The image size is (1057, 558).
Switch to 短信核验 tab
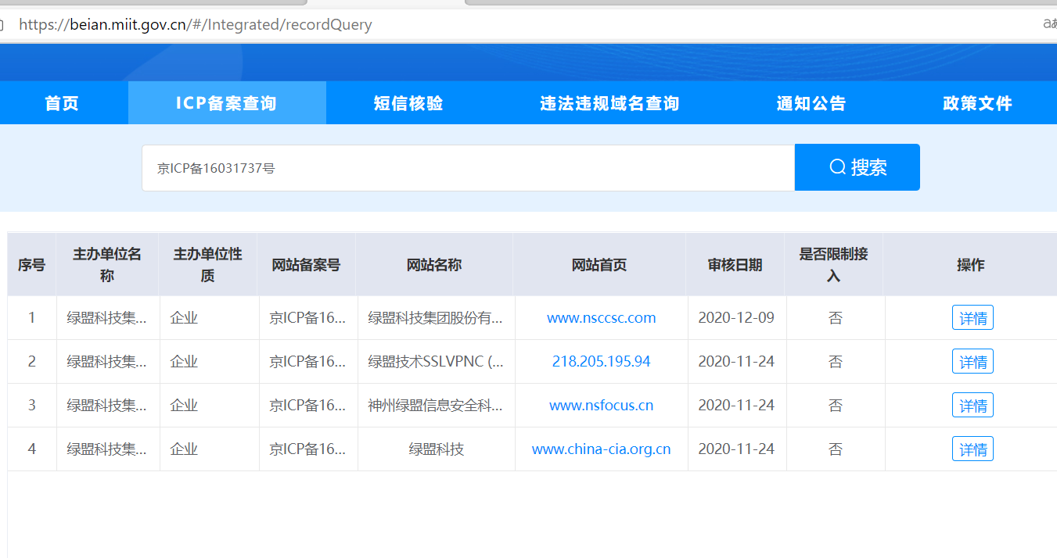(x=408, y=103)
